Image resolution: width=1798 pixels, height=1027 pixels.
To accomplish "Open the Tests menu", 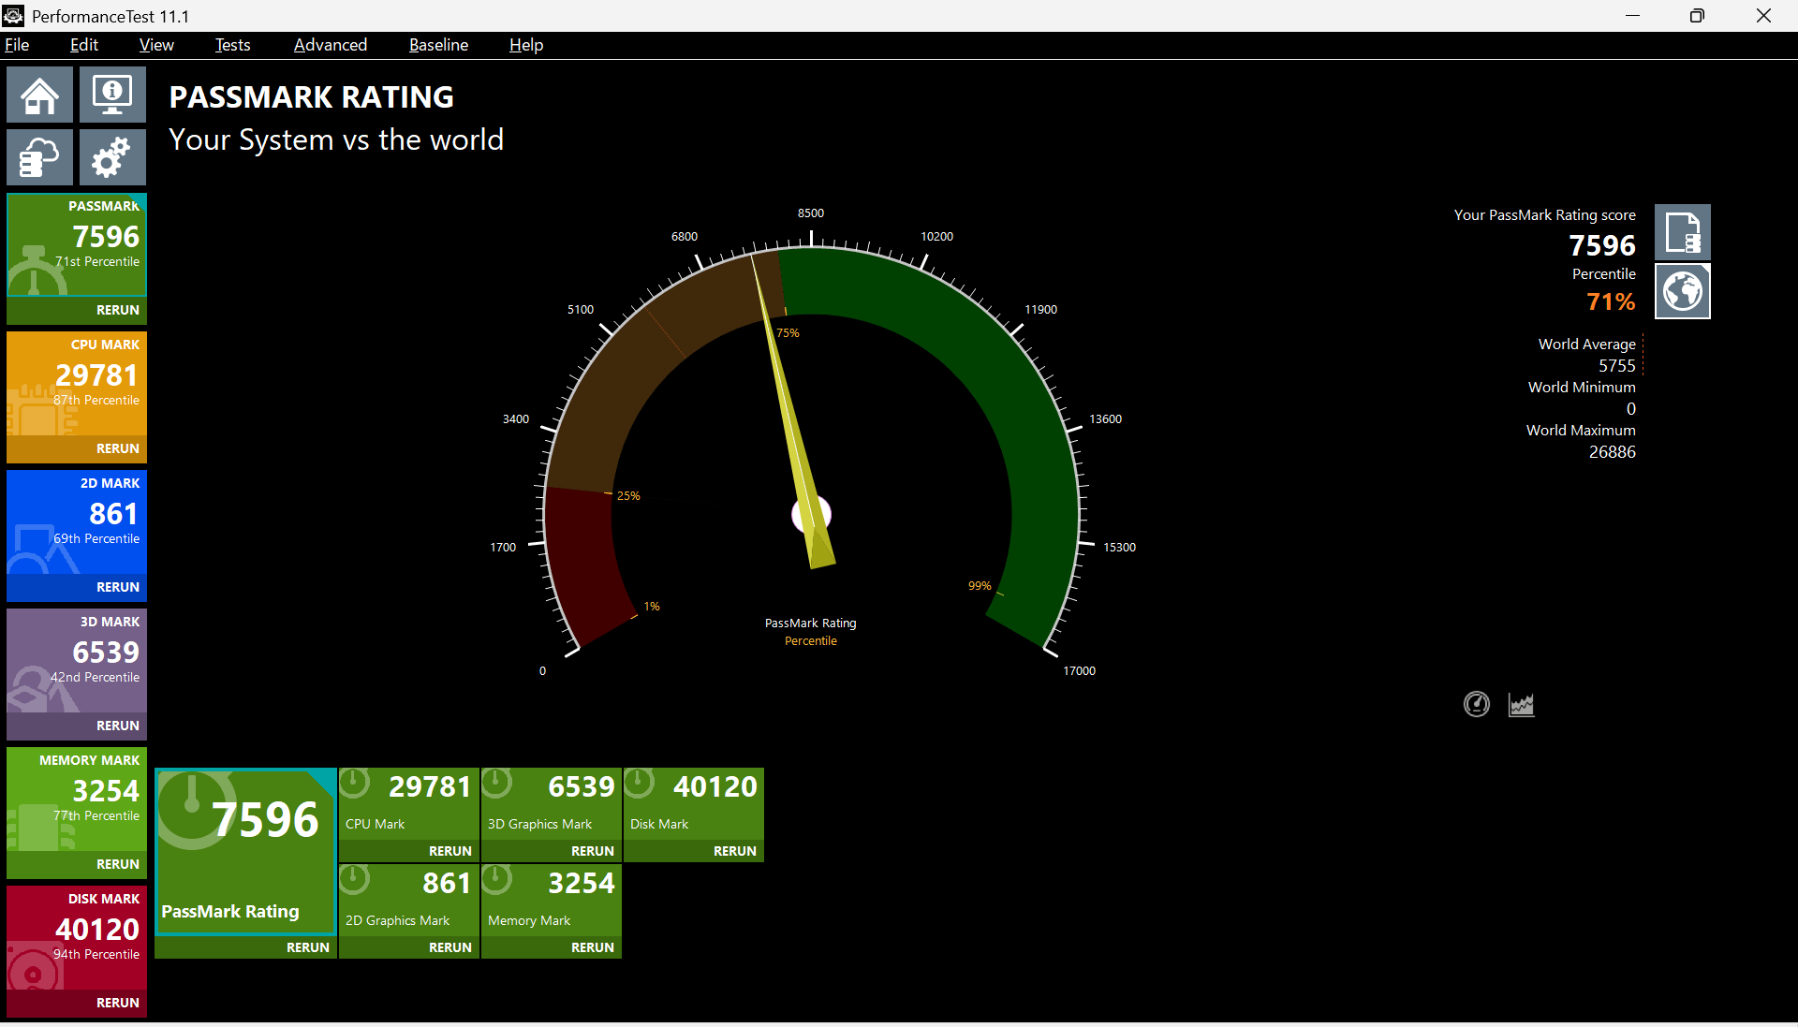I will coord(233,45).
